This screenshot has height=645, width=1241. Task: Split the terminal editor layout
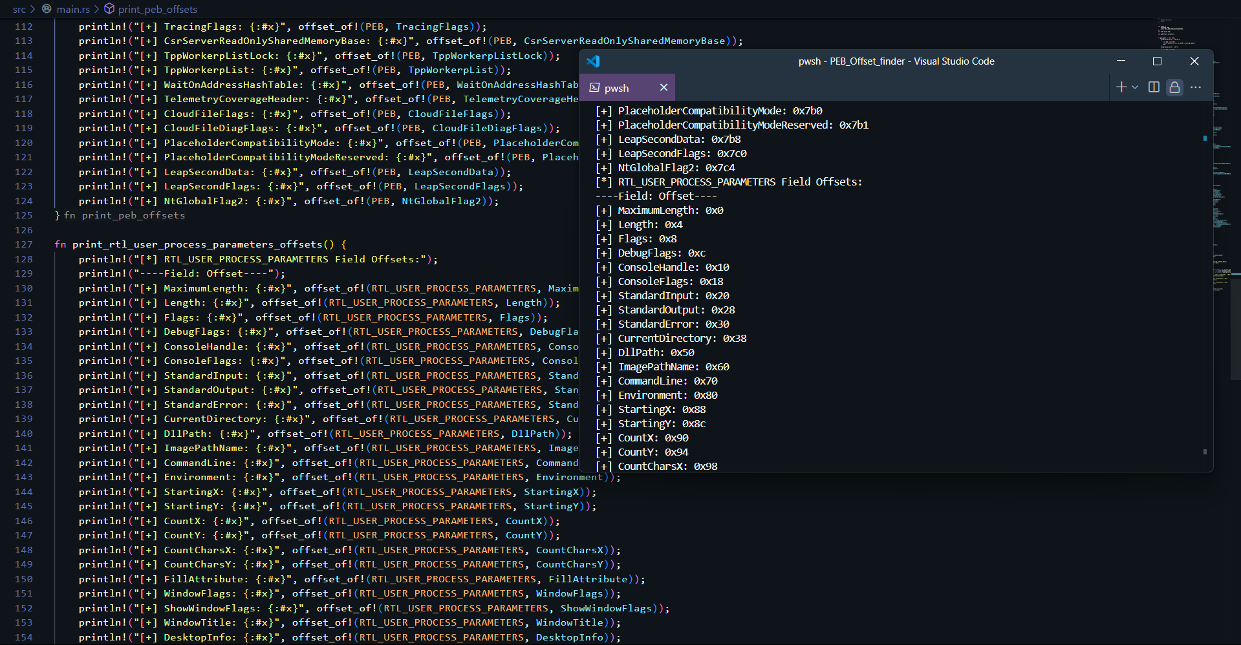[1154, 87]
